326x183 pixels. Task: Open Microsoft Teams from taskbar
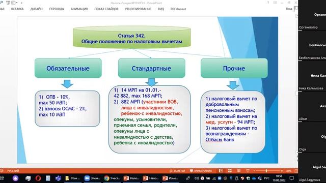coord(58,178)
